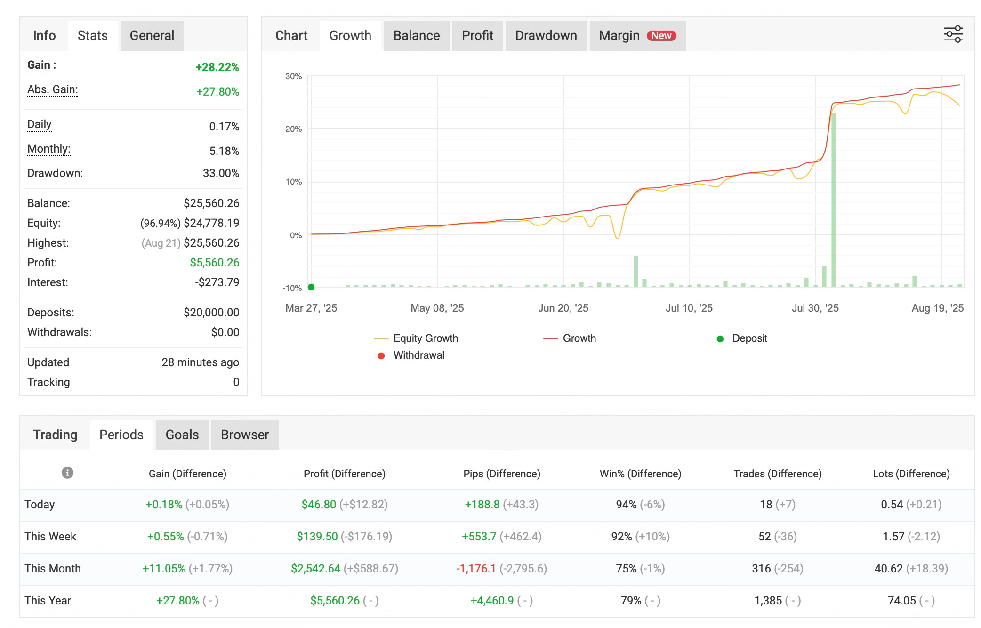Click the Abs. Gain label
Viewport: 981px width, 628px height.
point(52,89)
